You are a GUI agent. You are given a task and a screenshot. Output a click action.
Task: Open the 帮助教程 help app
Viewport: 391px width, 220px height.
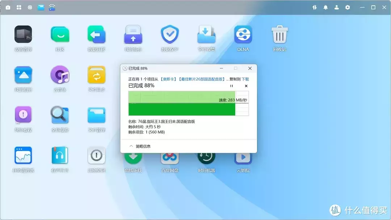23,115
